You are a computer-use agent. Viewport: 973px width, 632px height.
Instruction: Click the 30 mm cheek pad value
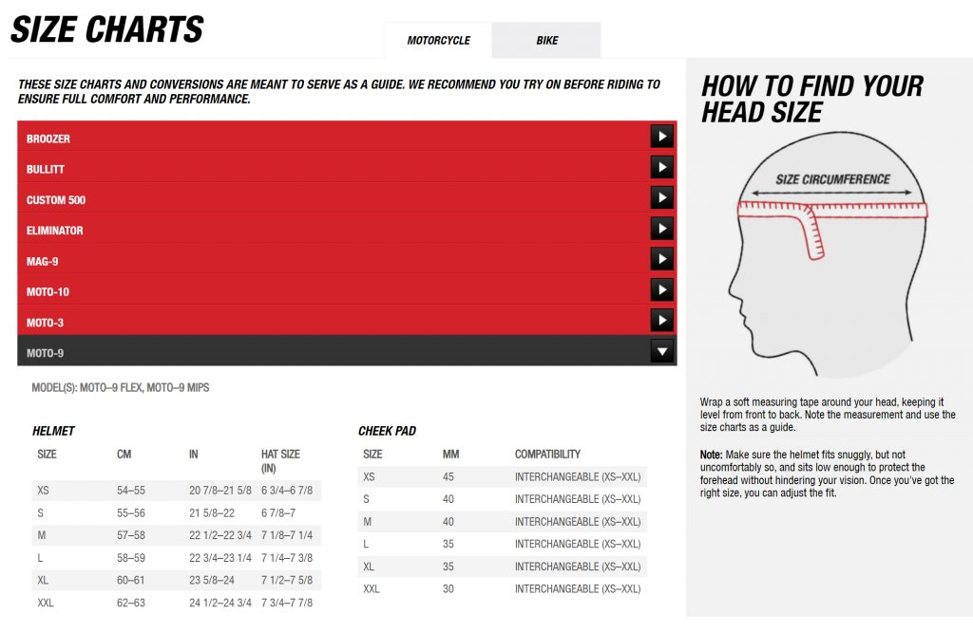(448, 589)
